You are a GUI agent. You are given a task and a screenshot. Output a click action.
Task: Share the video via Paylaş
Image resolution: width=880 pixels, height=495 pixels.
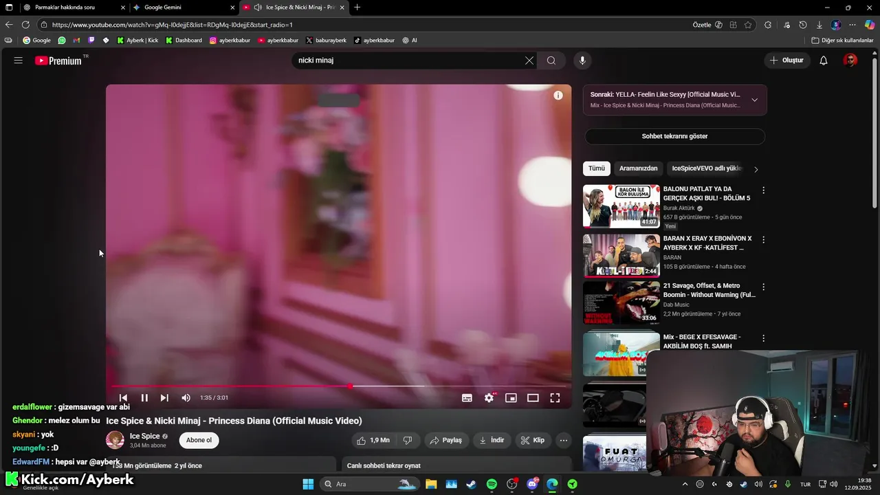pos(446,440)
